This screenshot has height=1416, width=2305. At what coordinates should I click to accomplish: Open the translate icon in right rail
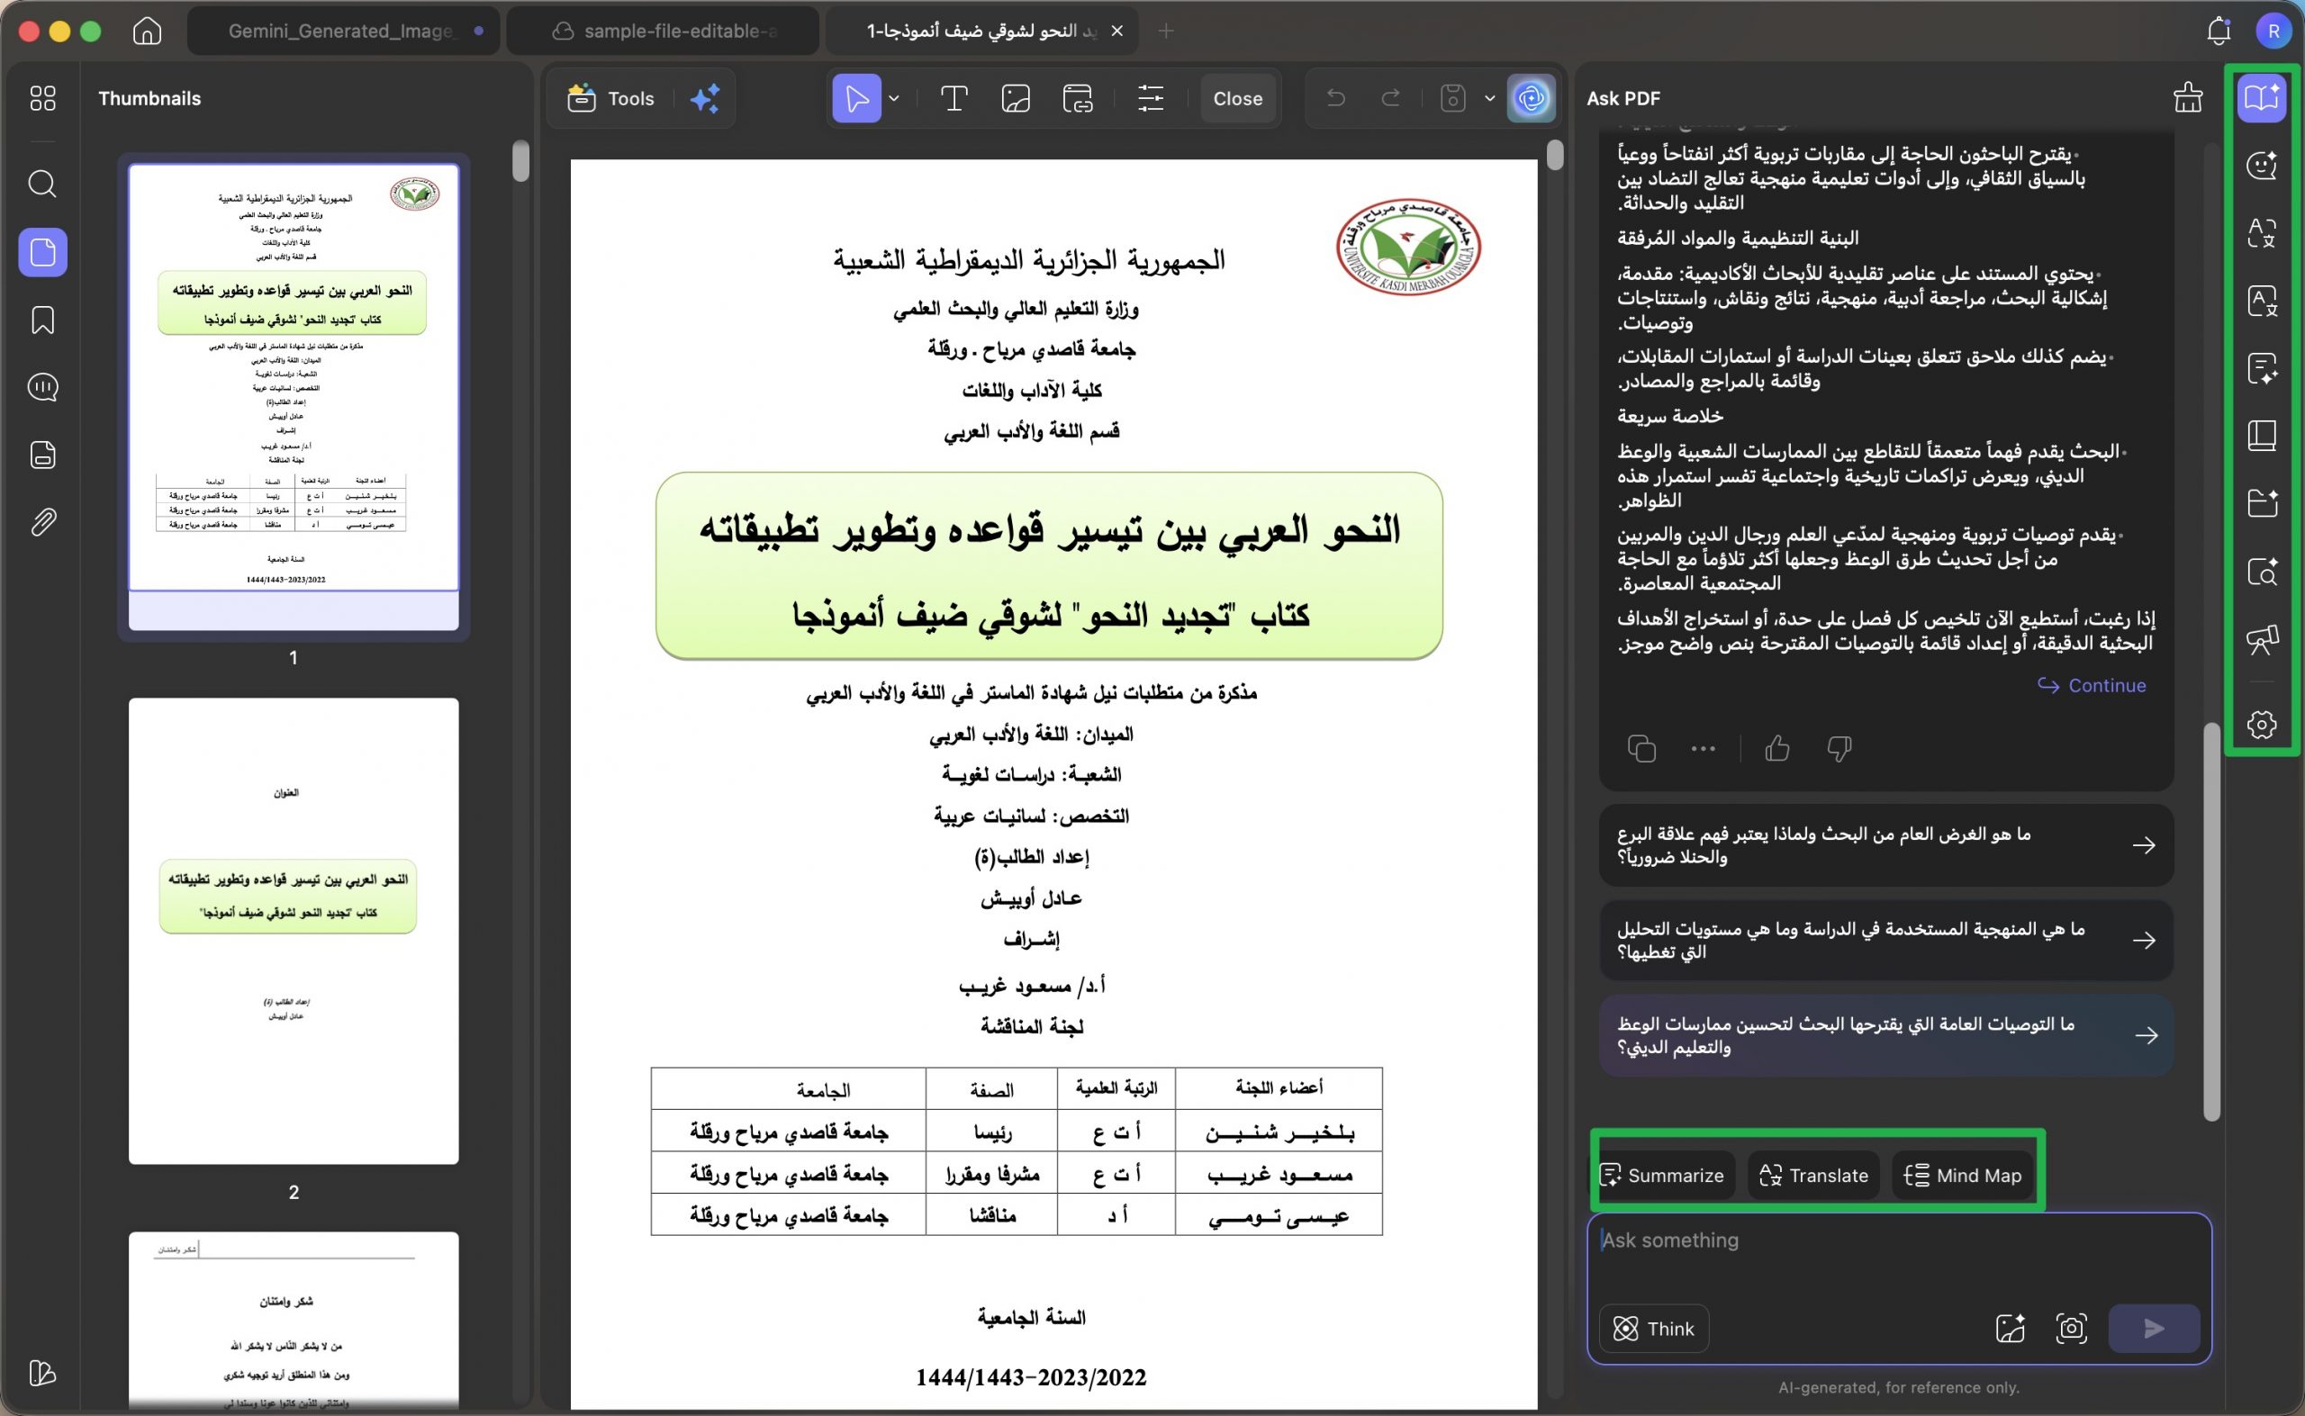pyautogui.click(x=2261, y=233)
